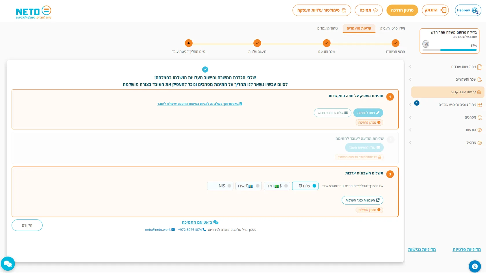The width and height of the screenshot is (486, 273).
Task: Click the שלח לחתימת מנהל button
Action: click(333, 113)
